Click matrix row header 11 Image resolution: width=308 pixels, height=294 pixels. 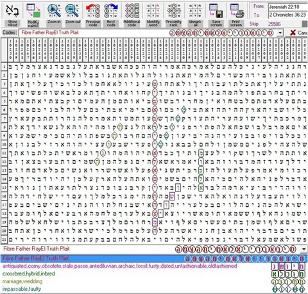pos(4,153)
